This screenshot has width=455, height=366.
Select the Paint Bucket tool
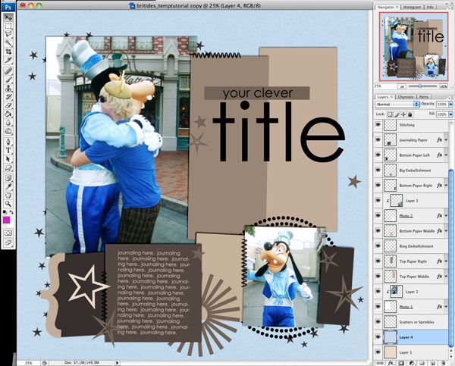tap(8, 114)
